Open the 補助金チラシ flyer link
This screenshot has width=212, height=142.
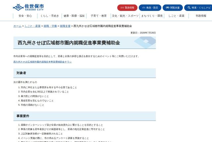point(42,62)
